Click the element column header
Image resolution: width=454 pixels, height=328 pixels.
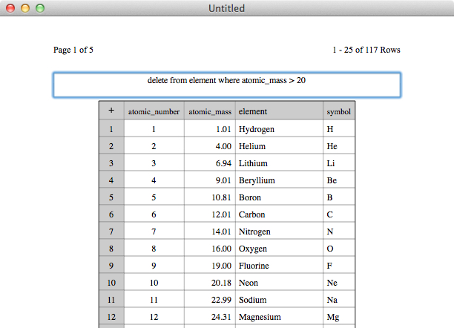pyautogui.click(x=279, y=112)
